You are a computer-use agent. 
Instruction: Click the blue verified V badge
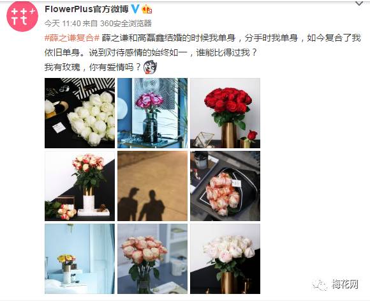coord(135,9)
